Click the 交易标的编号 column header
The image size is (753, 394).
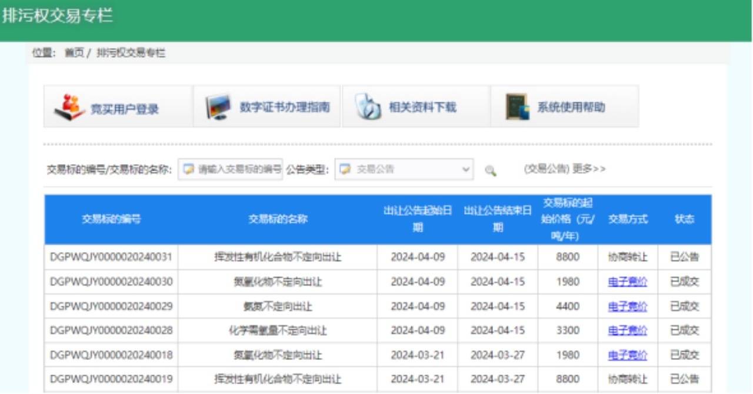pos(110,219)
